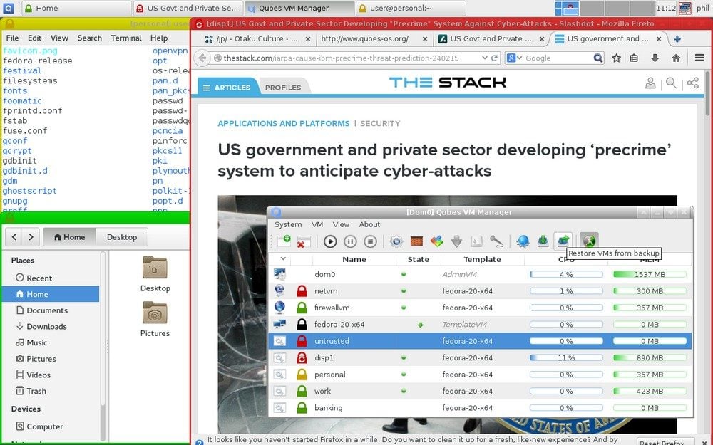The image size is (713, 445).
Task: Open Firefox hamburger menu
Action: (699, 58)
